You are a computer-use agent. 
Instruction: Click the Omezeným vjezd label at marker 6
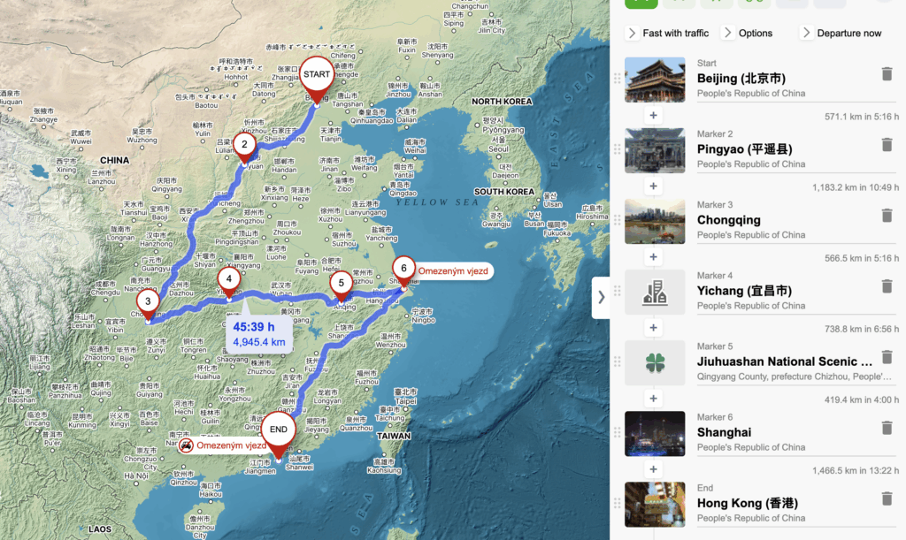click(453, 271)
